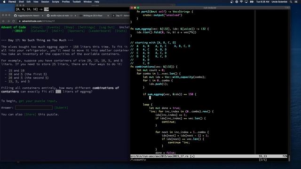This screenshot has height=169, width=301.
Task: Open the [Sponsors] link
Action: pos(76,31)
